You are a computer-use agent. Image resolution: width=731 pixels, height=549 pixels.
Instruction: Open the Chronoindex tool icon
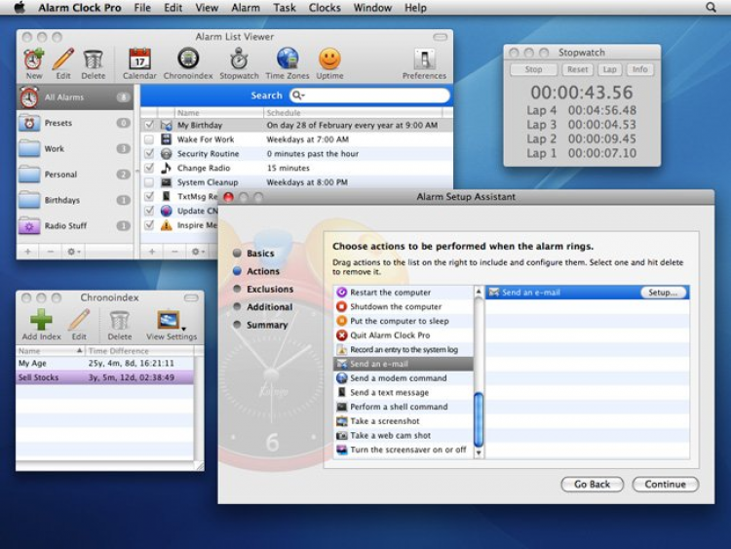[x=188, y=60]
